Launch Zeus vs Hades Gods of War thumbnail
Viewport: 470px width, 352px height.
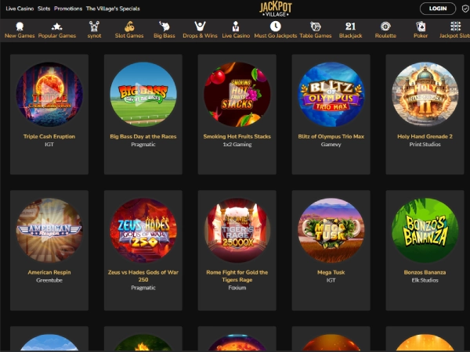[143, 230]
